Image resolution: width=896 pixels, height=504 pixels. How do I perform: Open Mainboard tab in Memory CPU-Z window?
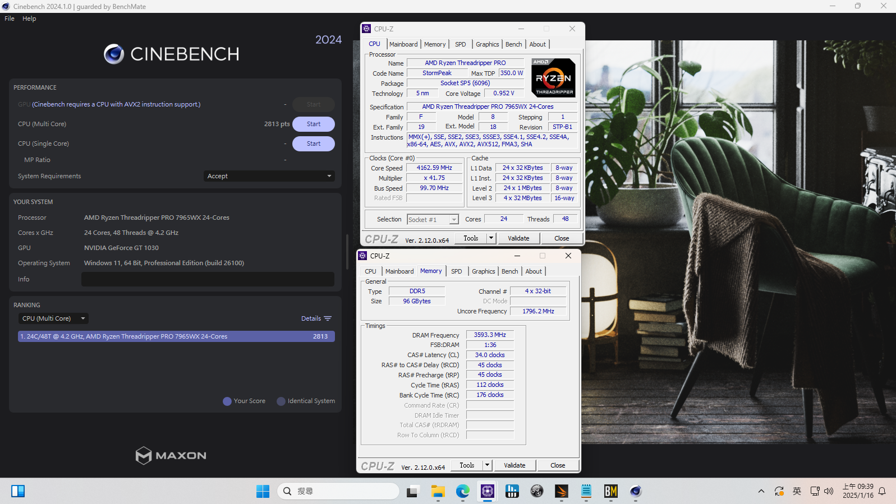pyautogui.click(x=399, y=271)
